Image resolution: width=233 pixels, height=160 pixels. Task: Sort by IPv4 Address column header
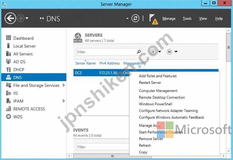(x=110, y=63)
